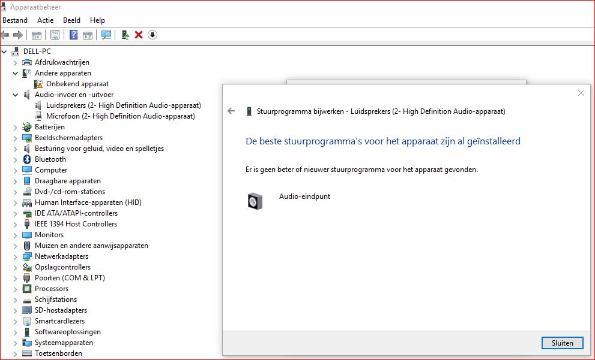This screenshot has height=360, width=595.
Task: Open the blue Help question-mark toolbar icon
Action: pos(74,35)
